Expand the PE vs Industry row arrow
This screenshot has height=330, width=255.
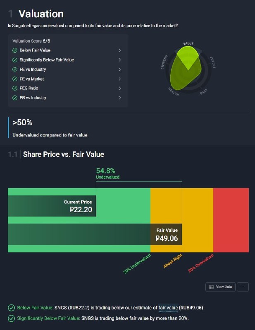click(119, 69)
